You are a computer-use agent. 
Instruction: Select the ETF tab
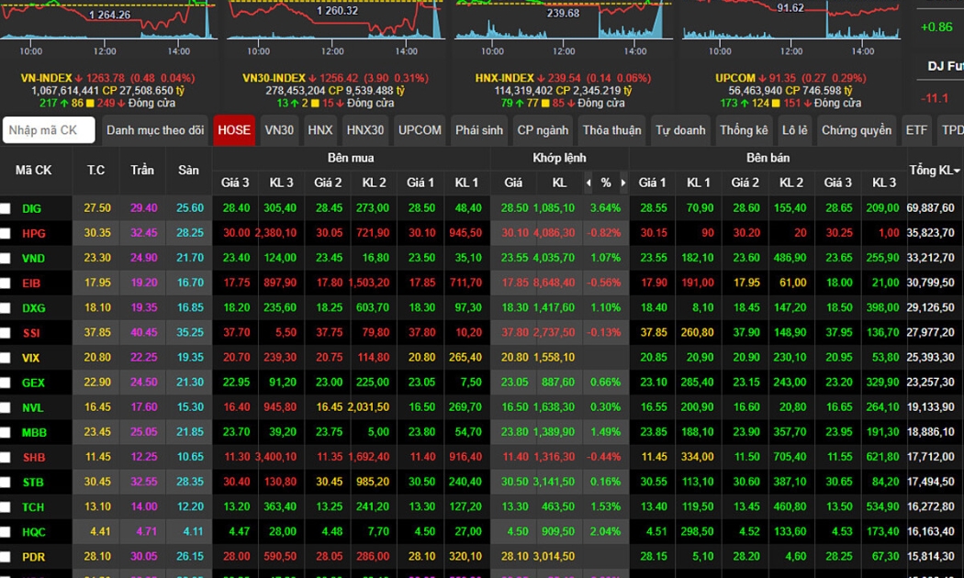[915, 130]
